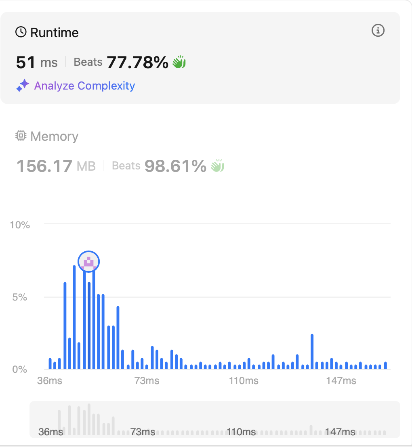The height and width of the screenshot is (447, 412).
Task: Click faded clapping hands beside 98.61%
Action: (x=217, y=166)
